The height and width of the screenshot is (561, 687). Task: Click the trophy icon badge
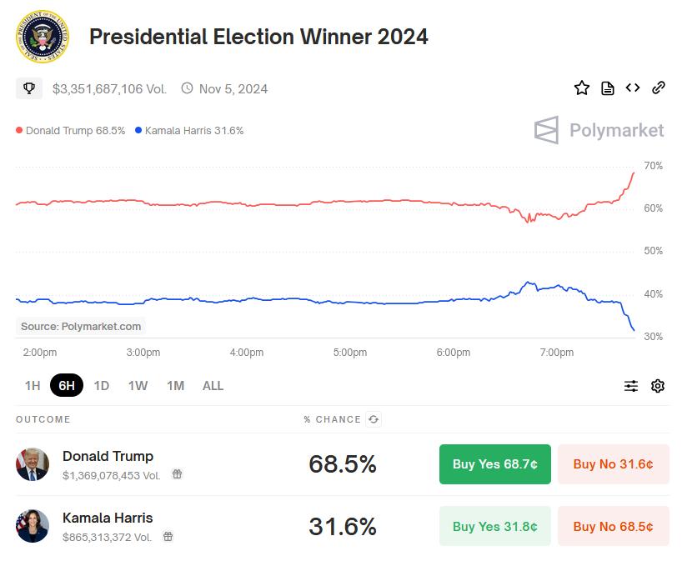[29, 88]
